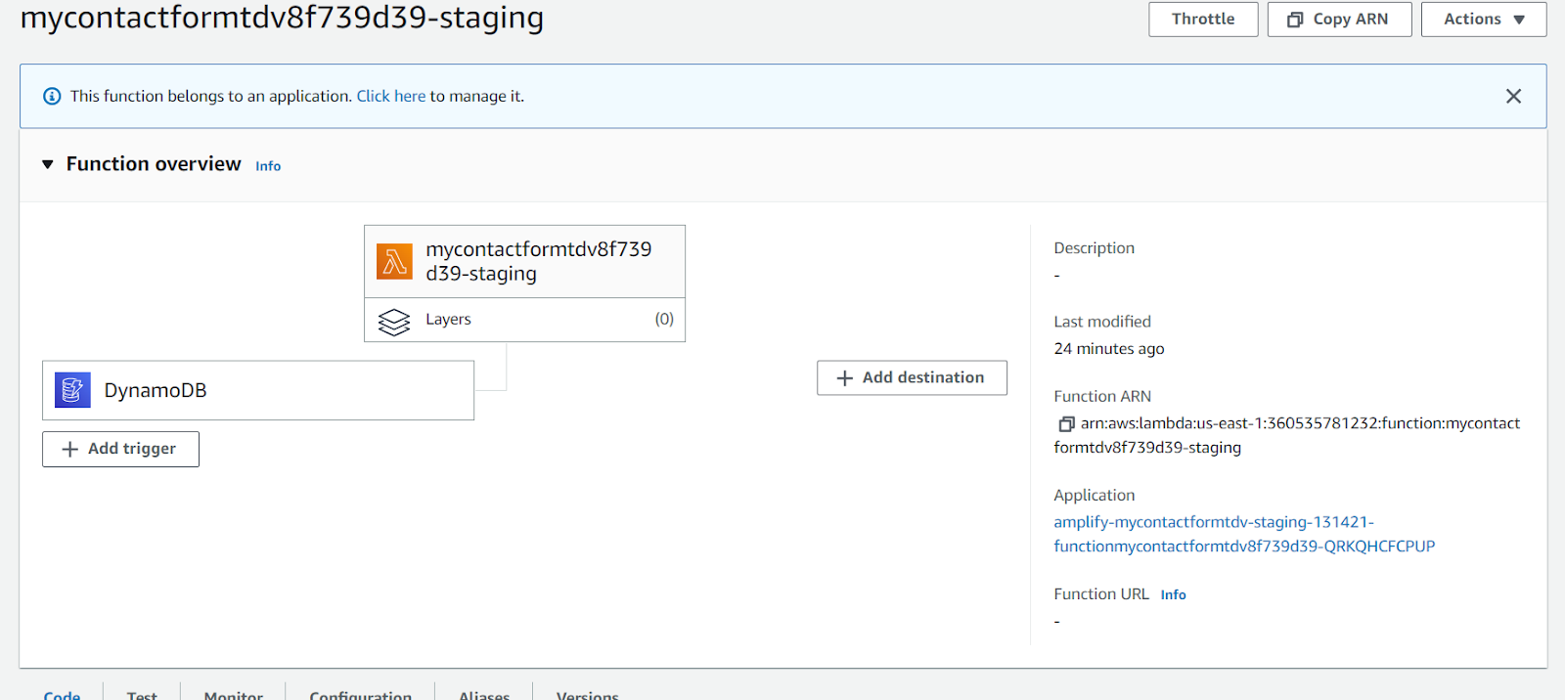Click the Add trigger button
Viewport: 1565px width, 700px height.
pos(120,449)
